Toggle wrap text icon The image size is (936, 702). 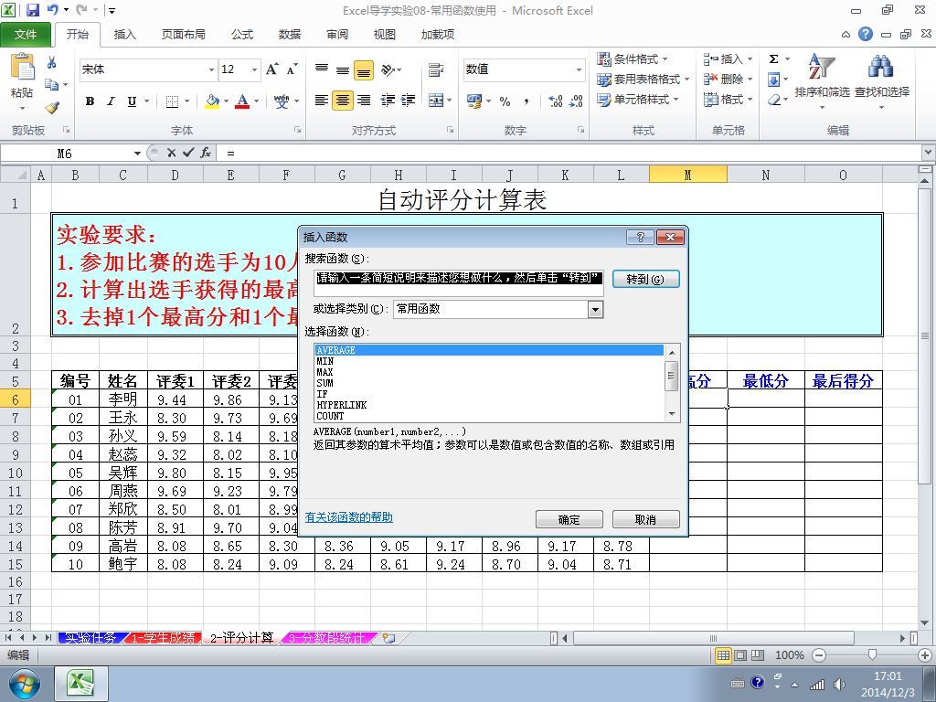tap(436, 69)
